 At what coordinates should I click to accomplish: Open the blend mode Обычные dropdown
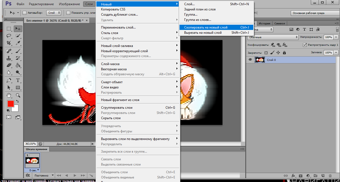coord(273,37)
